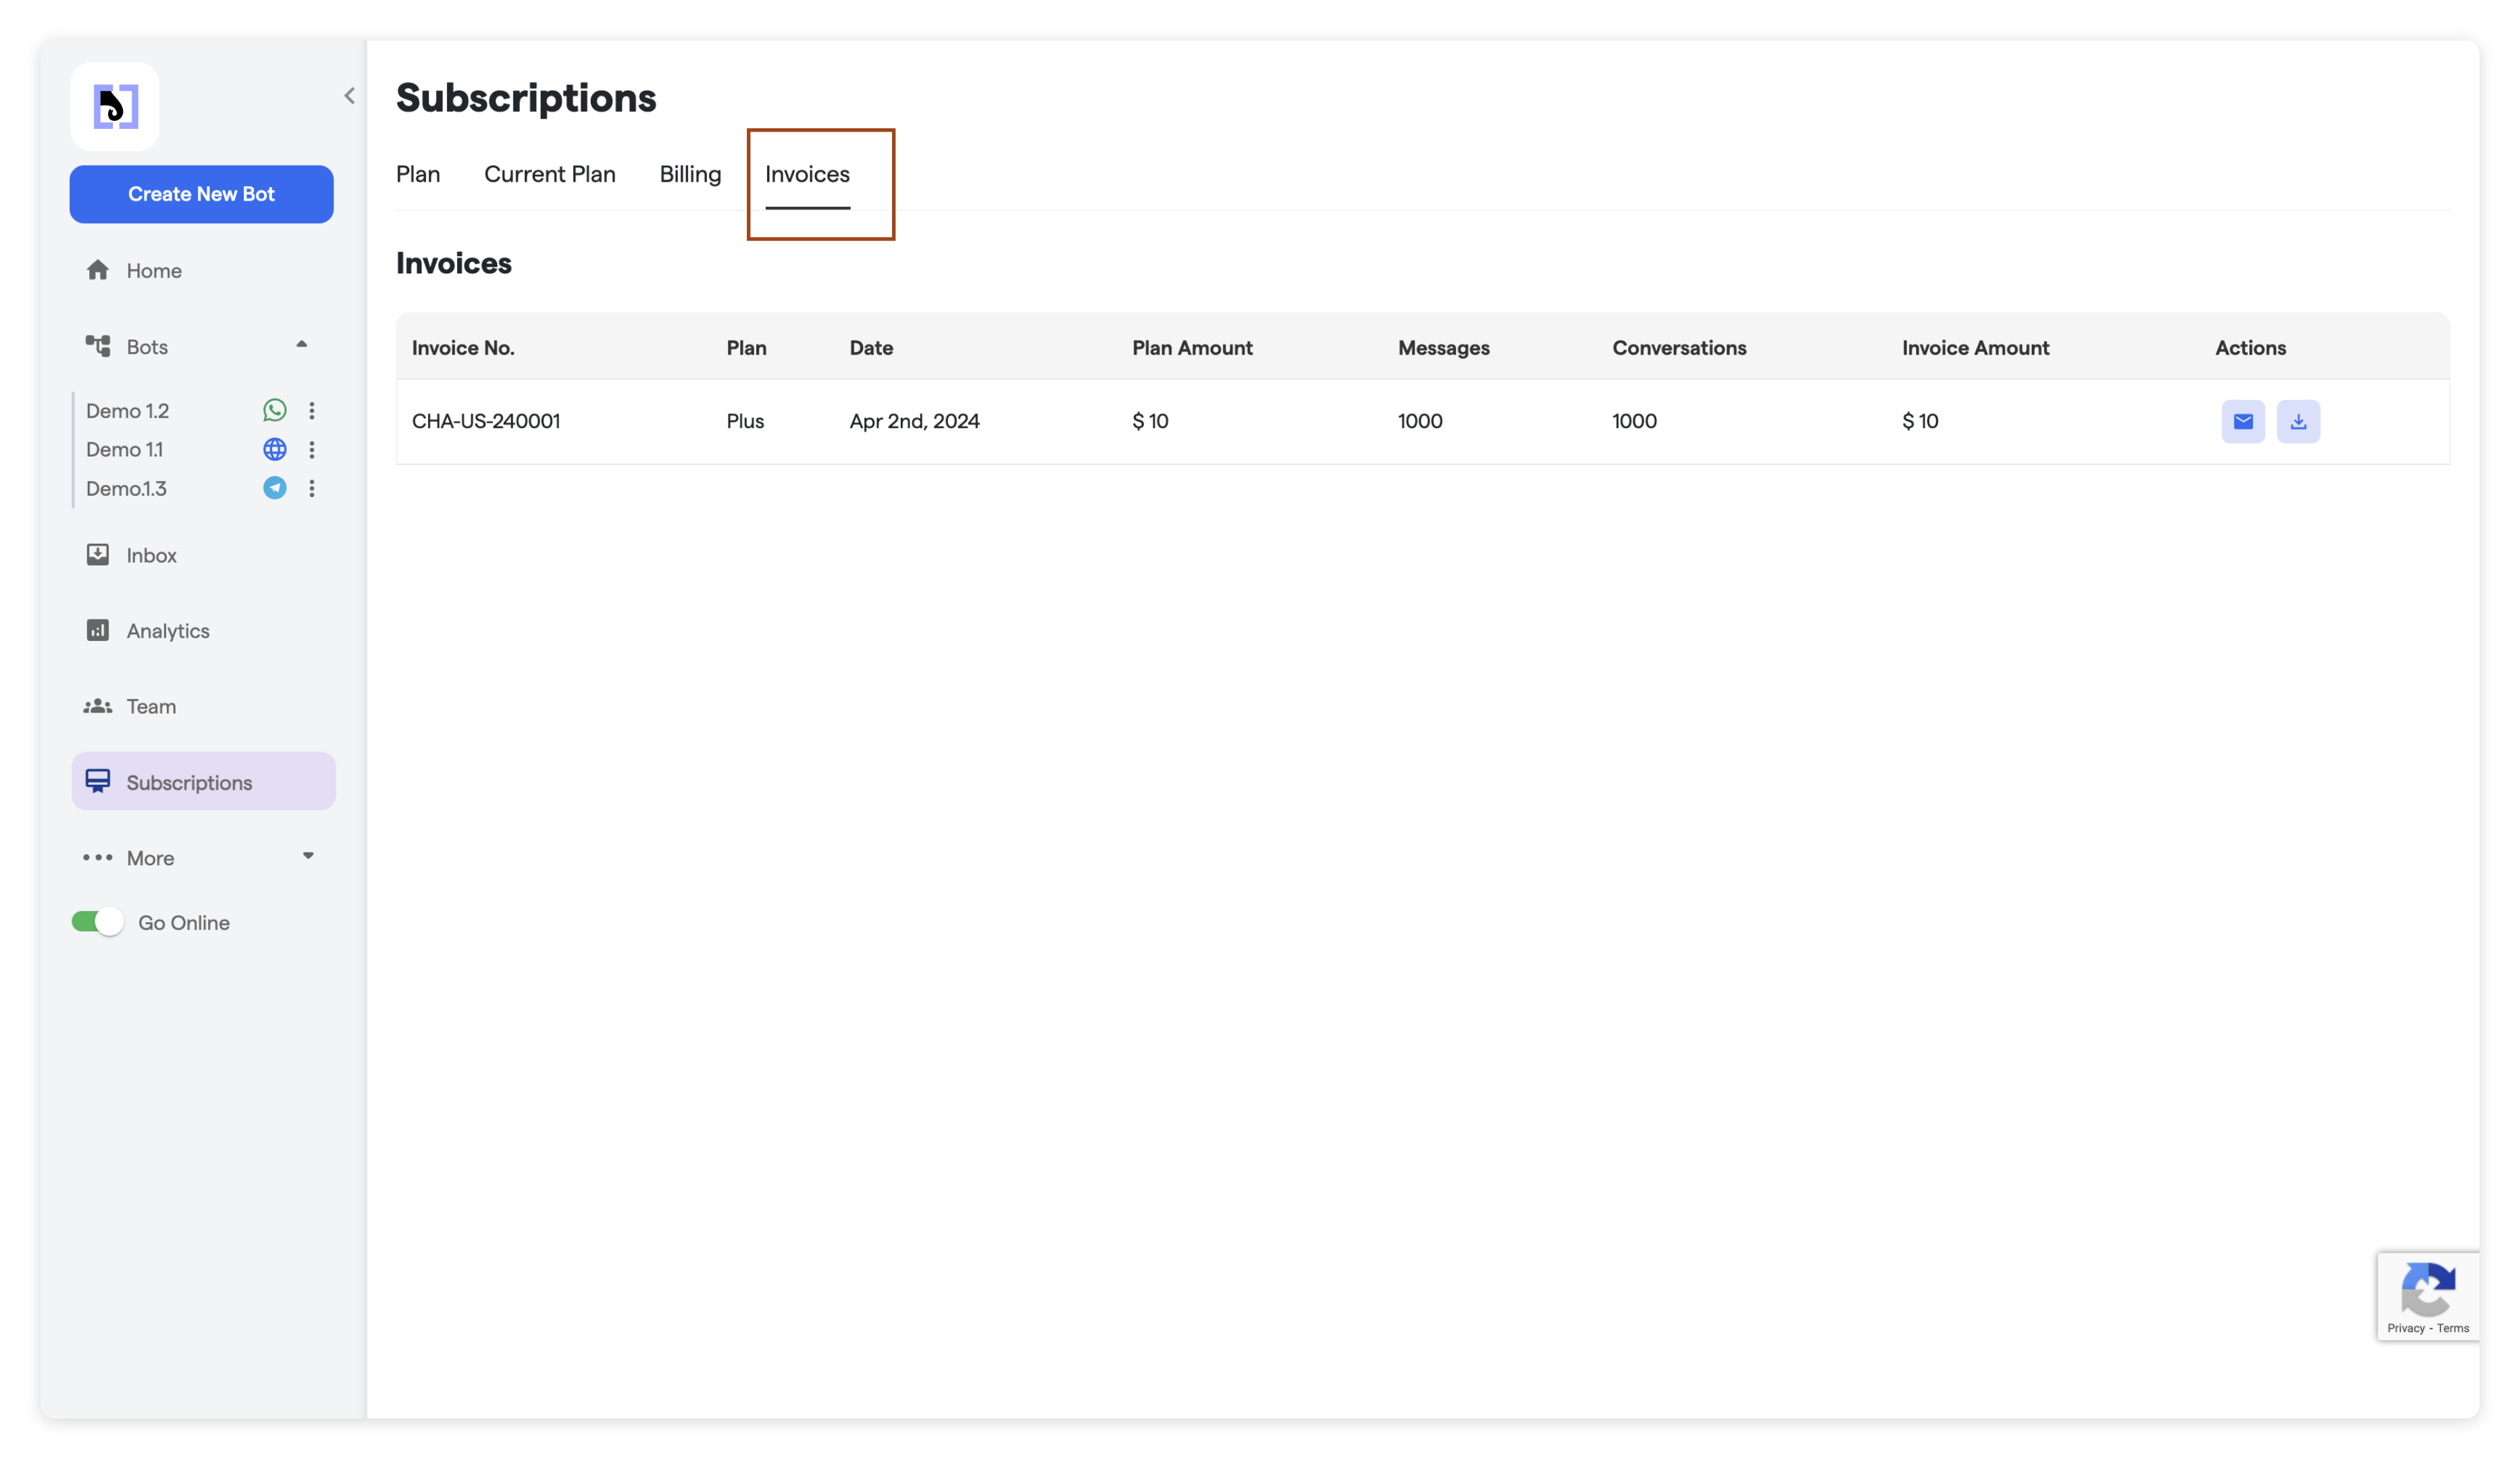This screenshot has height=1459, width=2520.
Task: Switch to the Billing tab
Action: (x=690, y=174)
